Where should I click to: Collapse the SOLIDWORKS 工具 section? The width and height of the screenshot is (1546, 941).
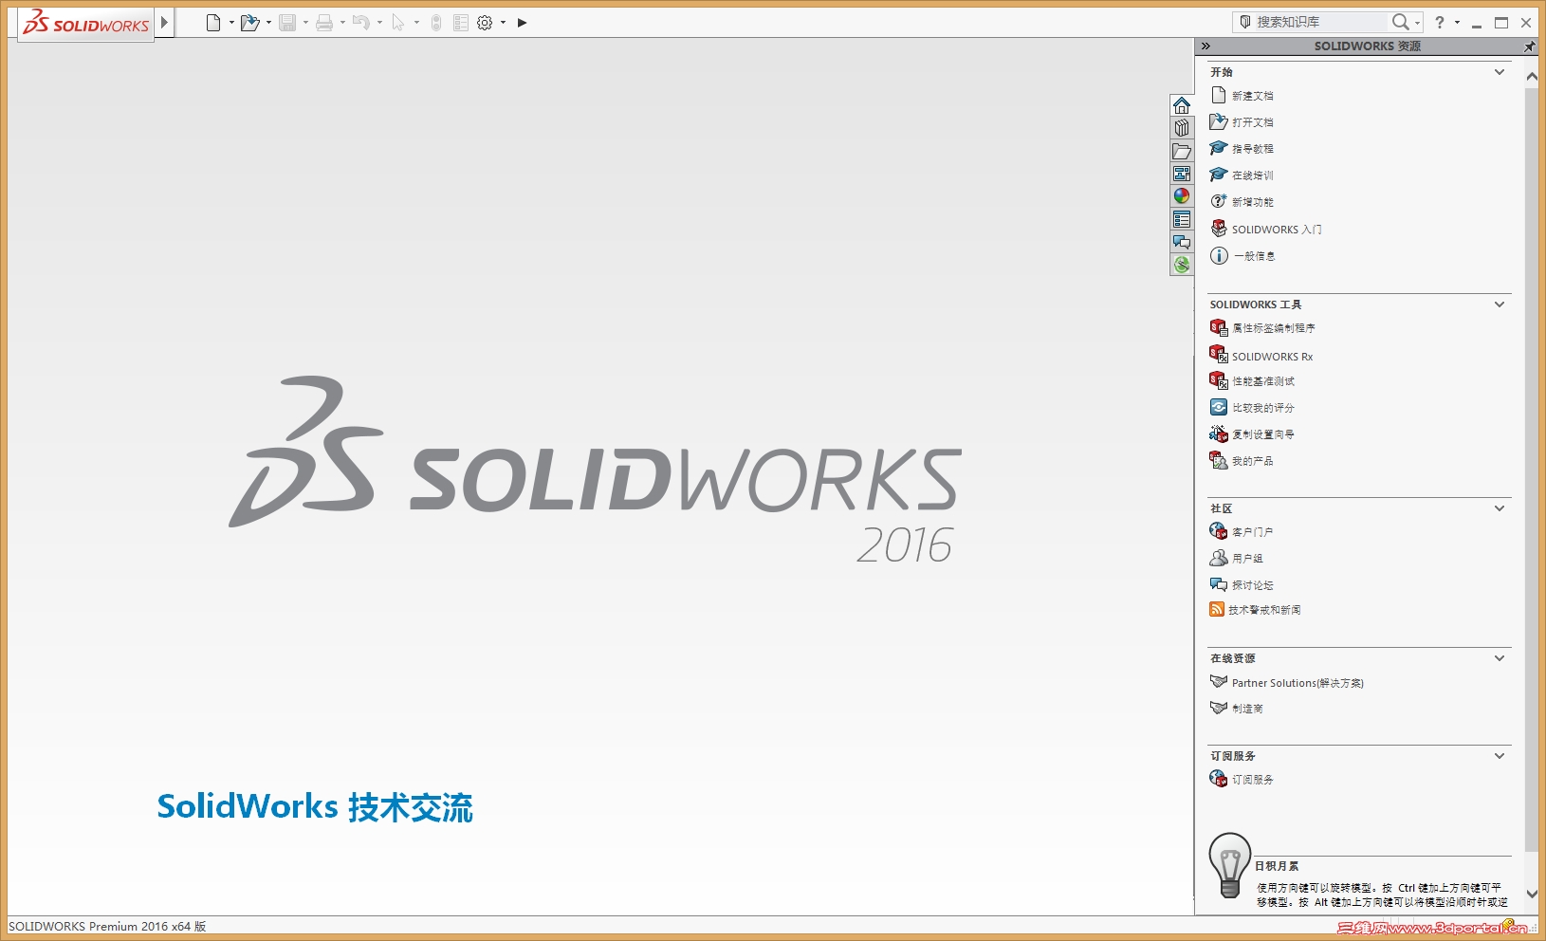coord(1499,304)
